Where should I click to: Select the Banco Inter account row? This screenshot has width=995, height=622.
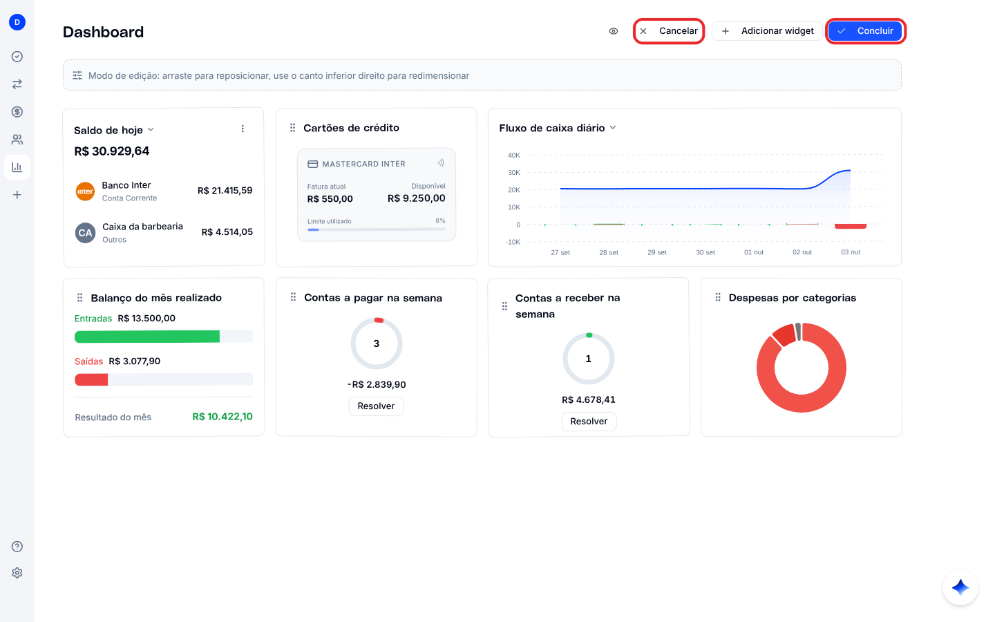tap(164, 191)
